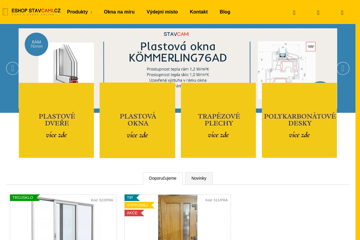Show next banner slide

click(343, 68)
